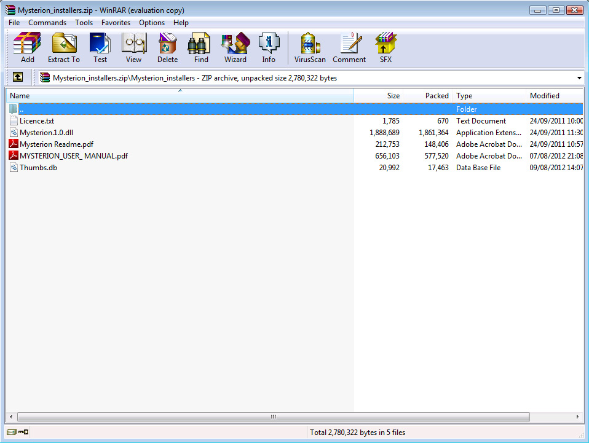The width and height of the screenshot is (589, 443).
Task: Click the scrollbar left arrow
Action: [x=11, y=417]
